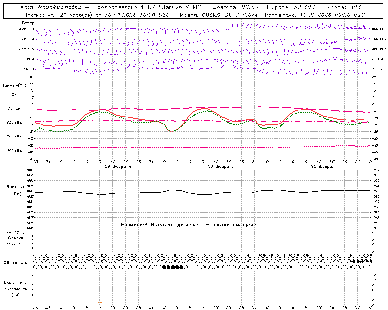Click the Td 2м dew point legend entry
This screenshot has height=310, width=388.
click(14, 108)
